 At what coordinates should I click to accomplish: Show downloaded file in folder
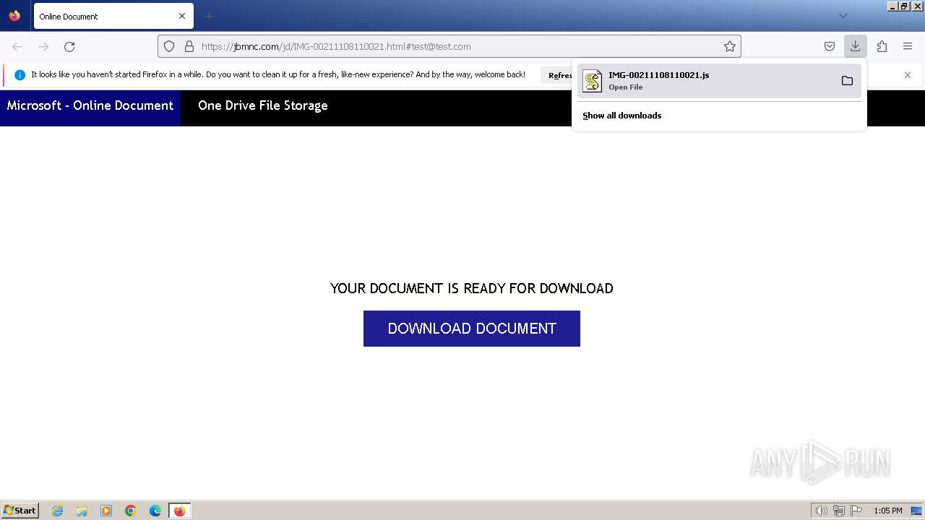click(847, 81)
